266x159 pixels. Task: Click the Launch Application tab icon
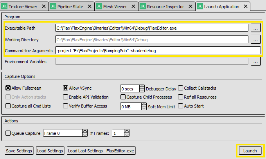point(200,6)
